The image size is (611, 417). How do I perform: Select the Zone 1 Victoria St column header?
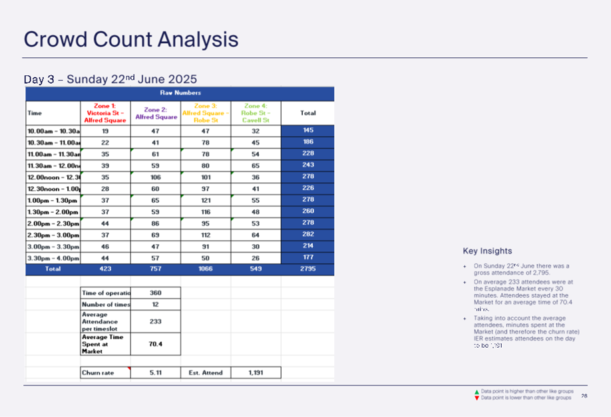tap(105, 113)
